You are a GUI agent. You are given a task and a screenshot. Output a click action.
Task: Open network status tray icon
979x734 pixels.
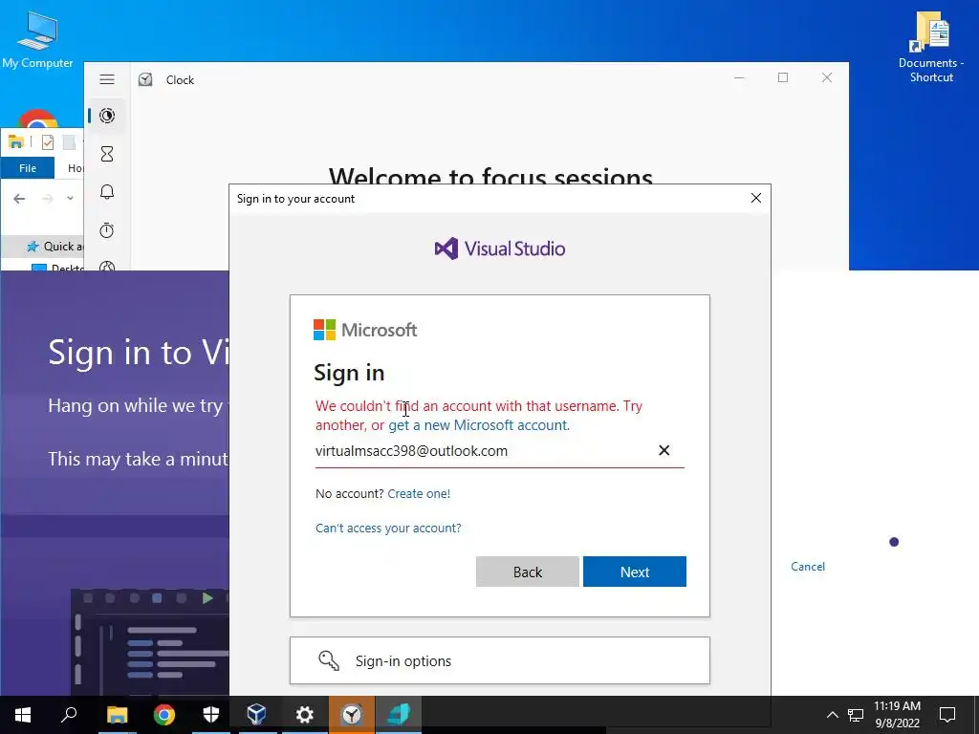pos(856,715)
